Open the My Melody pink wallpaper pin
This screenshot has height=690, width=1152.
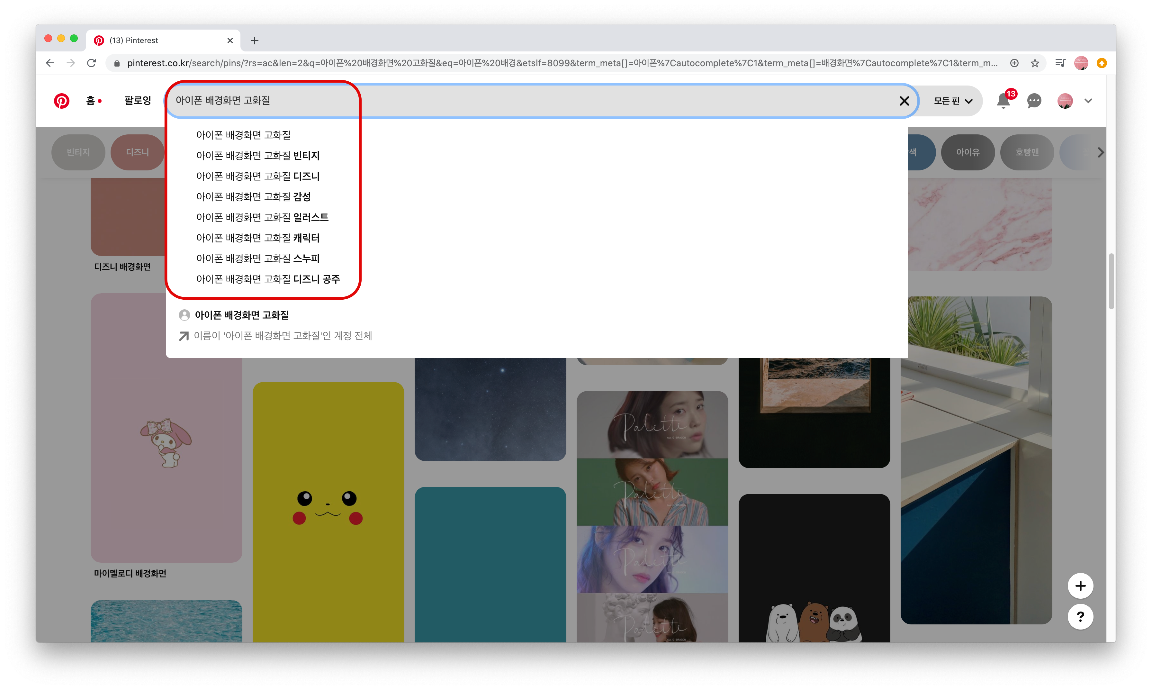pyautogui.click(x=166, y=428)
